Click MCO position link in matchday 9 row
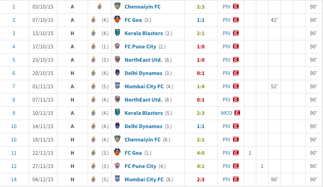The image size is (323, 187). click(x=226, y=113)
